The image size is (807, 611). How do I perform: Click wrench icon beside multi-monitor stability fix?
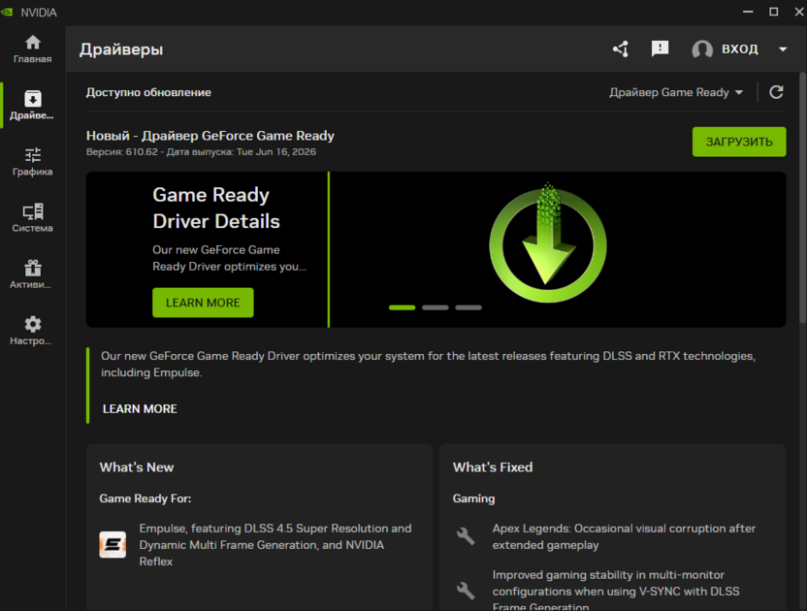point(466,590)
